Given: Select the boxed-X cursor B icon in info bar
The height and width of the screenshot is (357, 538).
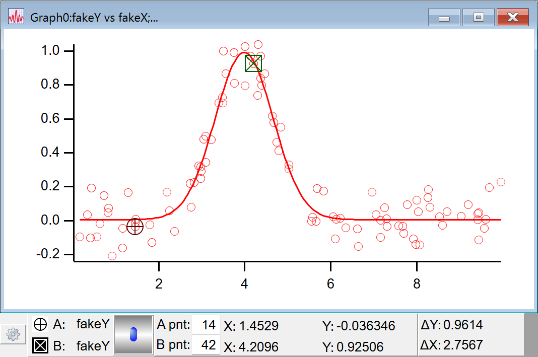Looking at the screenshot, I should point(40,346).
